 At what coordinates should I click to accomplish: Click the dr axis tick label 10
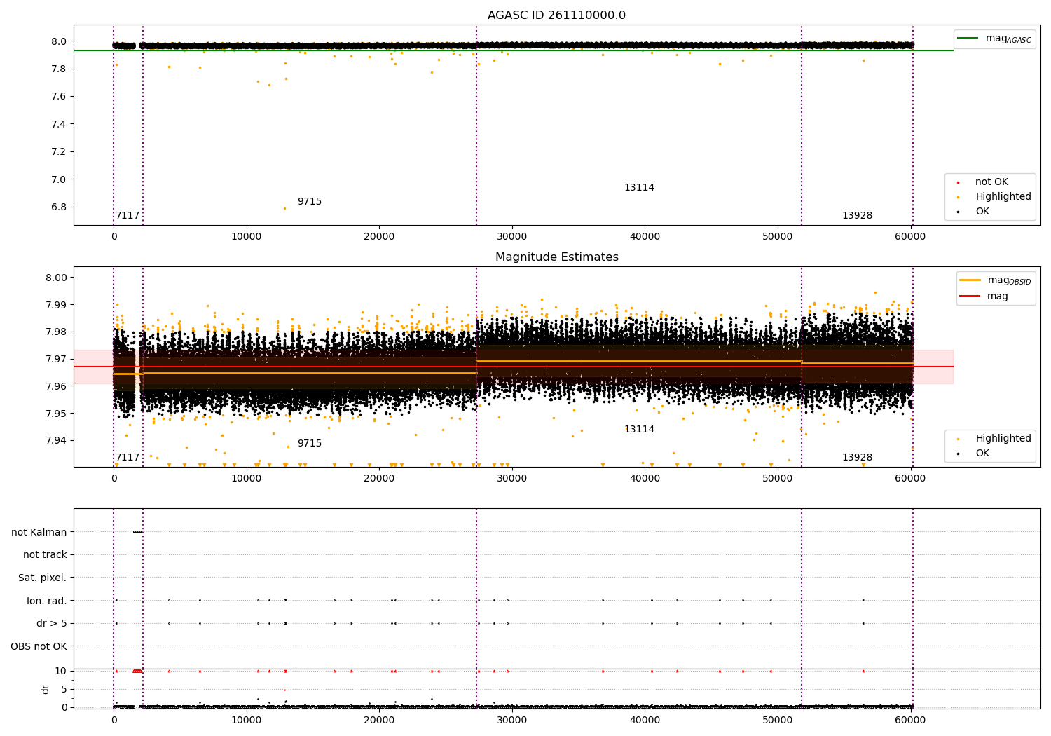61,671
